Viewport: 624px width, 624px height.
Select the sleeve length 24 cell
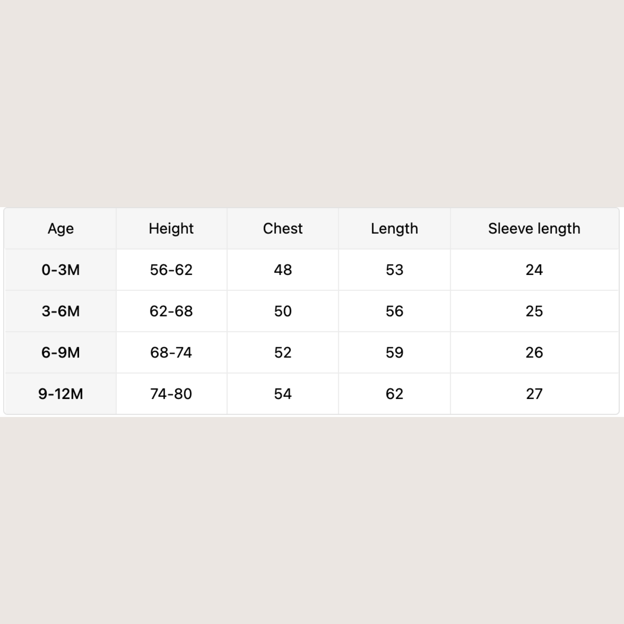pyautogui.click(x=534, y=270)
